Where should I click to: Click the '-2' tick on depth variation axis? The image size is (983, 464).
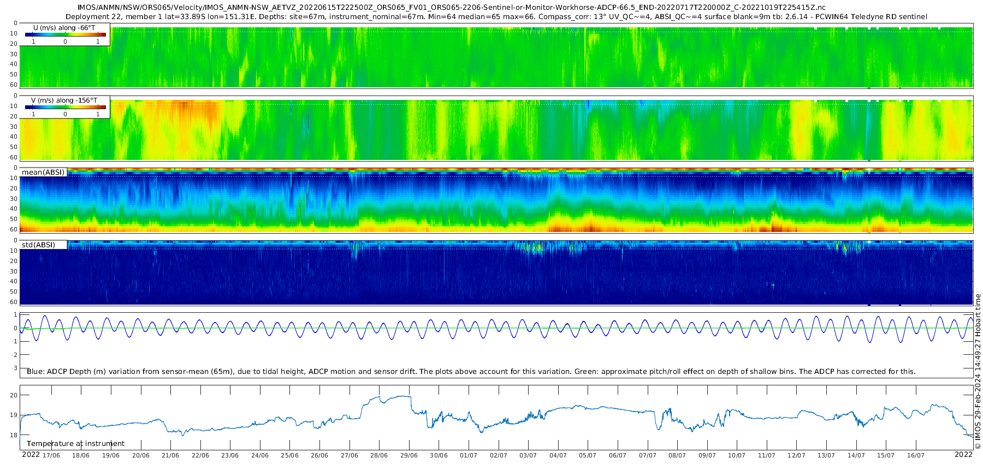pos(15,355)
